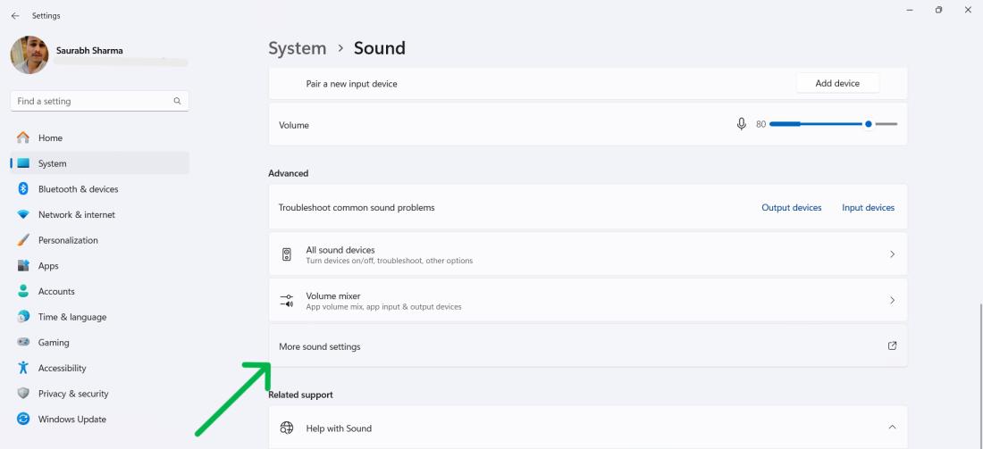
Task: Click the Personalization paintbrush icon
Action: (x=23, y=240)
